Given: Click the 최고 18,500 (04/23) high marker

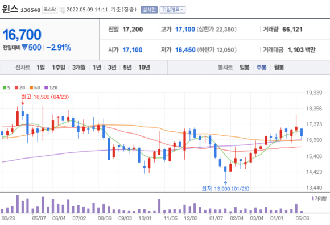Looking at the screenshot, I should (45, 97).
